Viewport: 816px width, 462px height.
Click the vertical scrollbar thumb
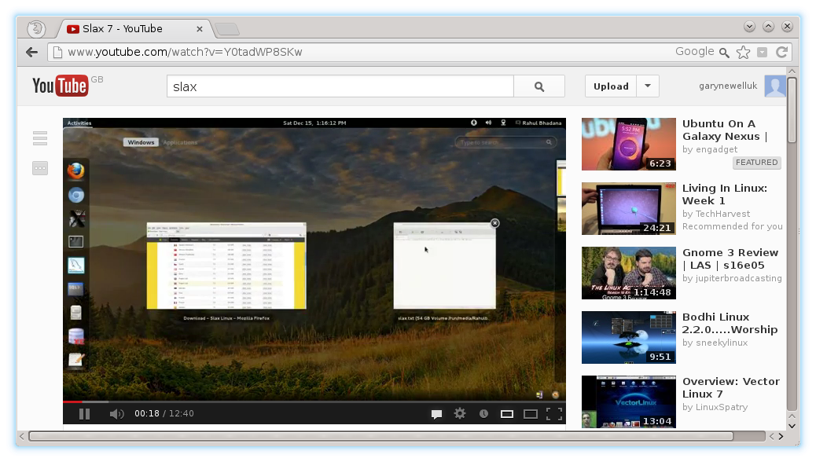point(792,110)
